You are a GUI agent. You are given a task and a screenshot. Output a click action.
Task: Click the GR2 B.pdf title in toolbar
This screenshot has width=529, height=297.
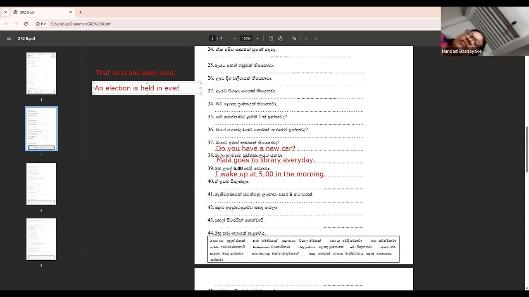tap(26, 38)
